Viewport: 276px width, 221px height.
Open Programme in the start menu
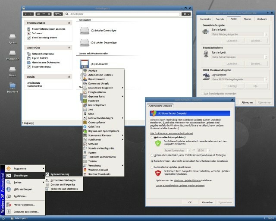click(25, 169)
